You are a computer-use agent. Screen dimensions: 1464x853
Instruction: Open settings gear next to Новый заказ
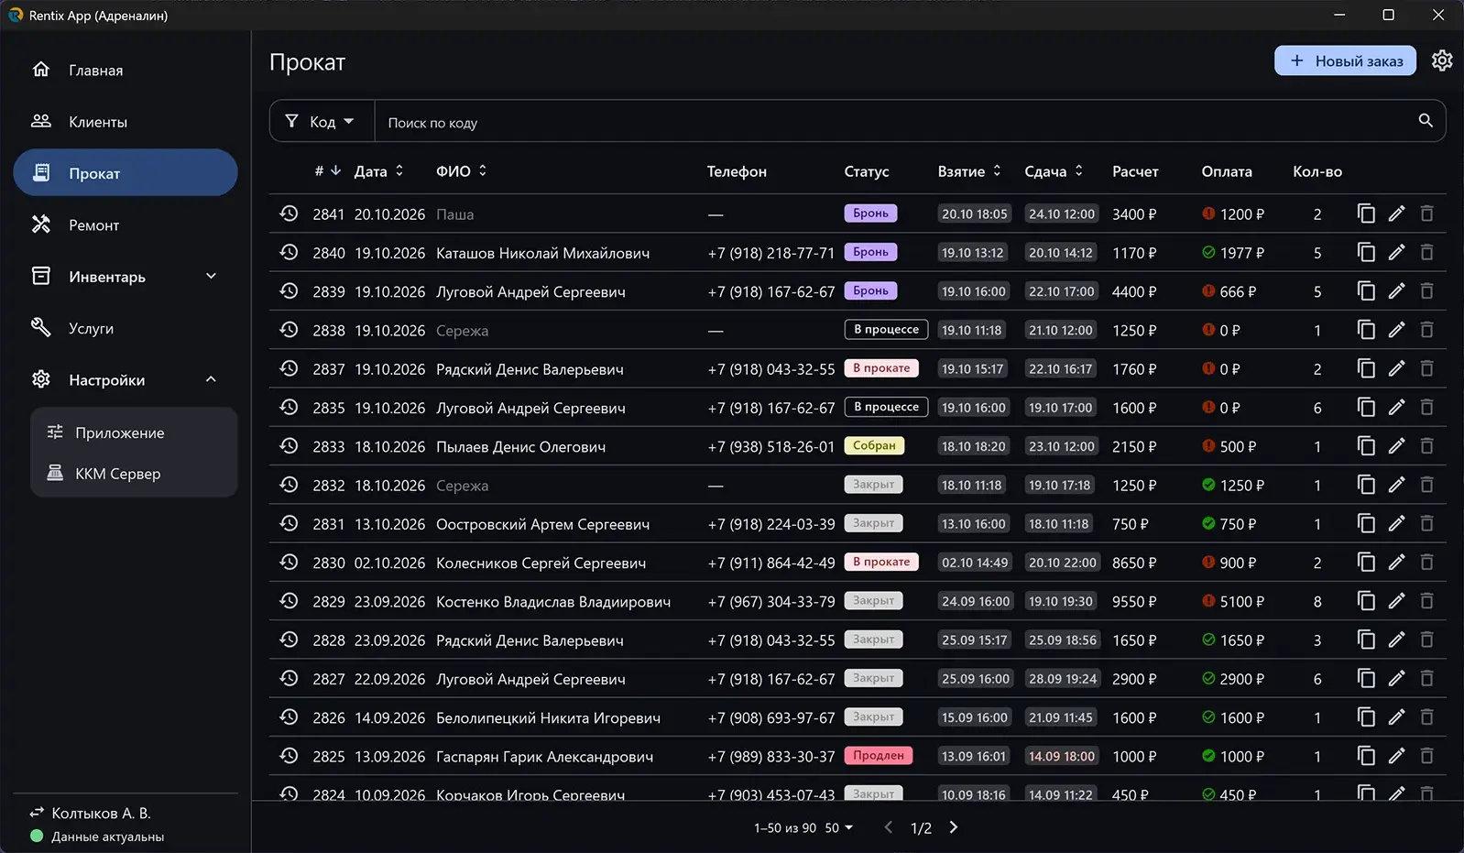[x=1442, y=60]
